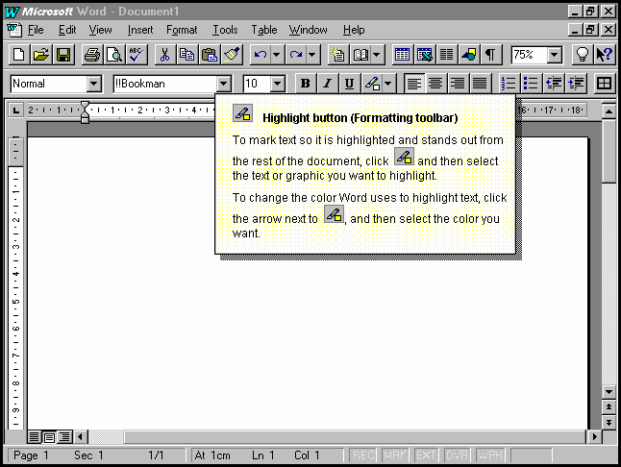Open Tip Wizard lightbulb
Viewport: 621px width, 467px height.
[583, 54]
